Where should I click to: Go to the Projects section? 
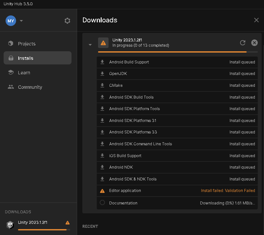pos(37,44)
